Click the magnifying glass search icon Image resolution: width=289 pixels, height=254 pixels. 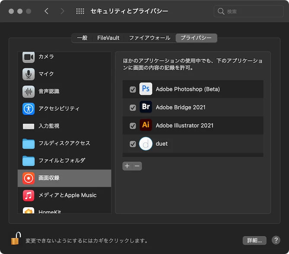tap(221, 11)
